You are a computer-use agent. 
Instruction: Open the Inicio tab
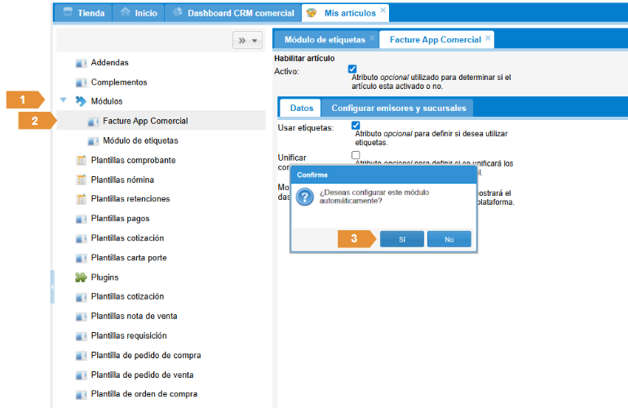pyautogui.click(x=138, y=13)
